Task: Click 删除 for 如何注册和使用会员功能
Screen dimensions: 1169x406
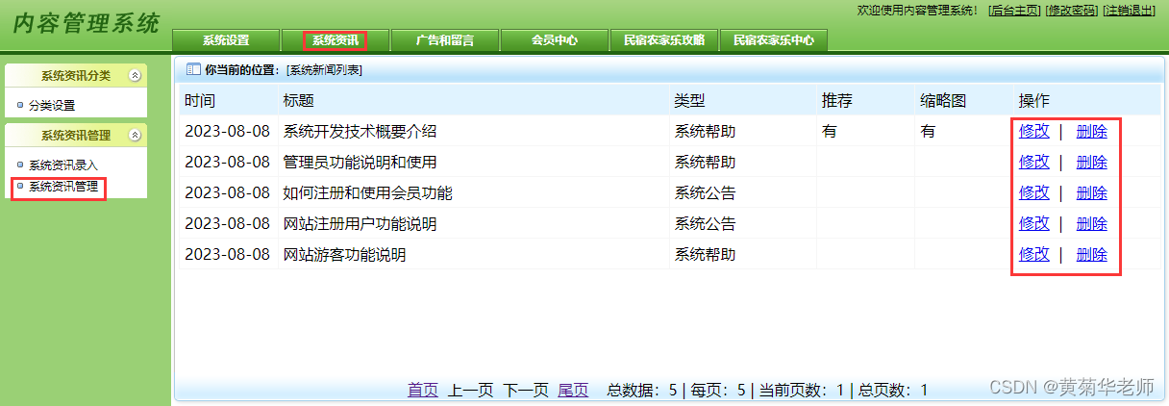Action: [x=1092, y=192]
